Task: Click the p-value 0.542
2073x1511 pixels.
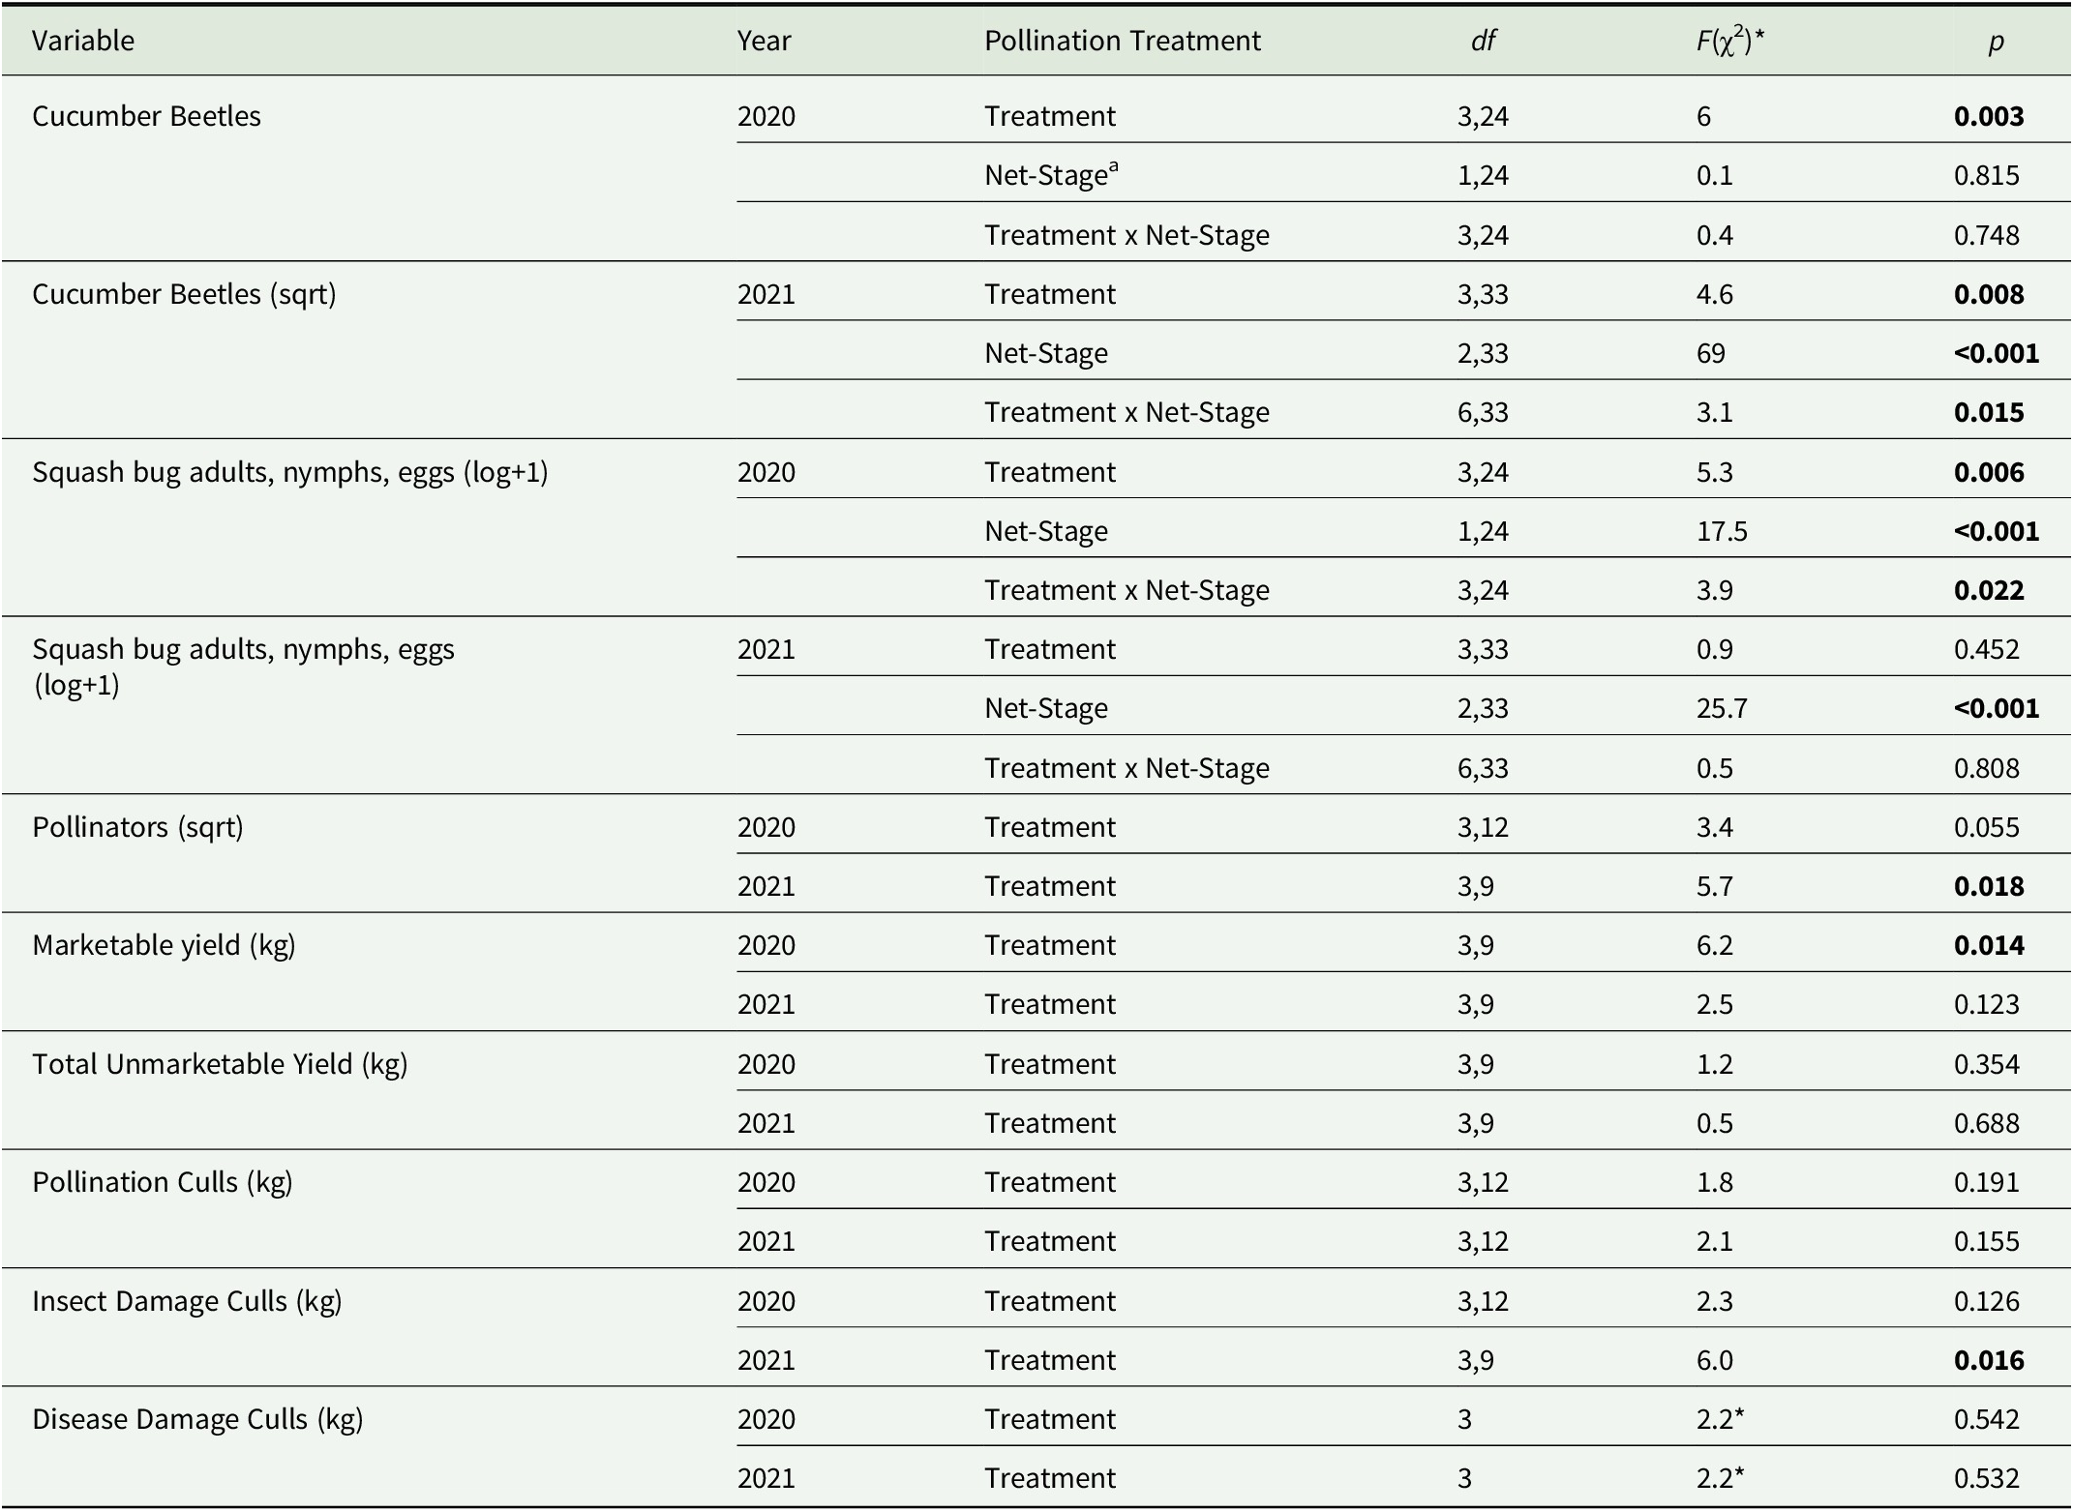Action: [1986, 1419]
